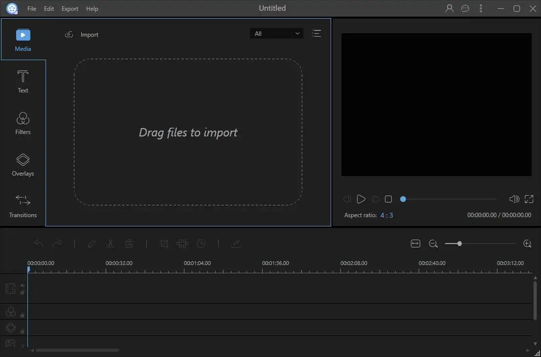
Task: Lock the overlay track
Action: pos(23,332)
